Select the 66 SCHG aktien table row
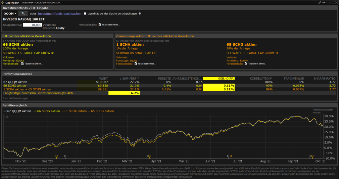Image resolution: width=339 pixels, height=179 pixels. pos(169,86)
